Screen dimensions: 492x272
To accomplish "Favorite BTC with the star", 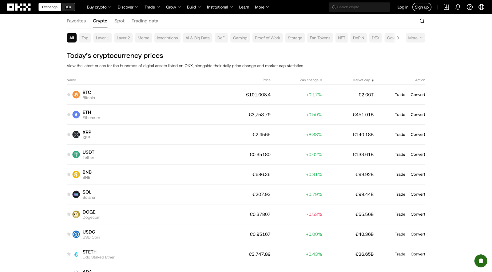I will click(x=69, y=95).
